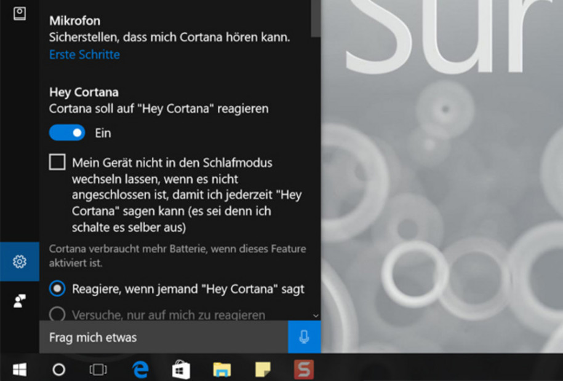Viewport: 563px width, 381px height.
Task: Launch the red S app on taskbar
Action: click(303, 369)
